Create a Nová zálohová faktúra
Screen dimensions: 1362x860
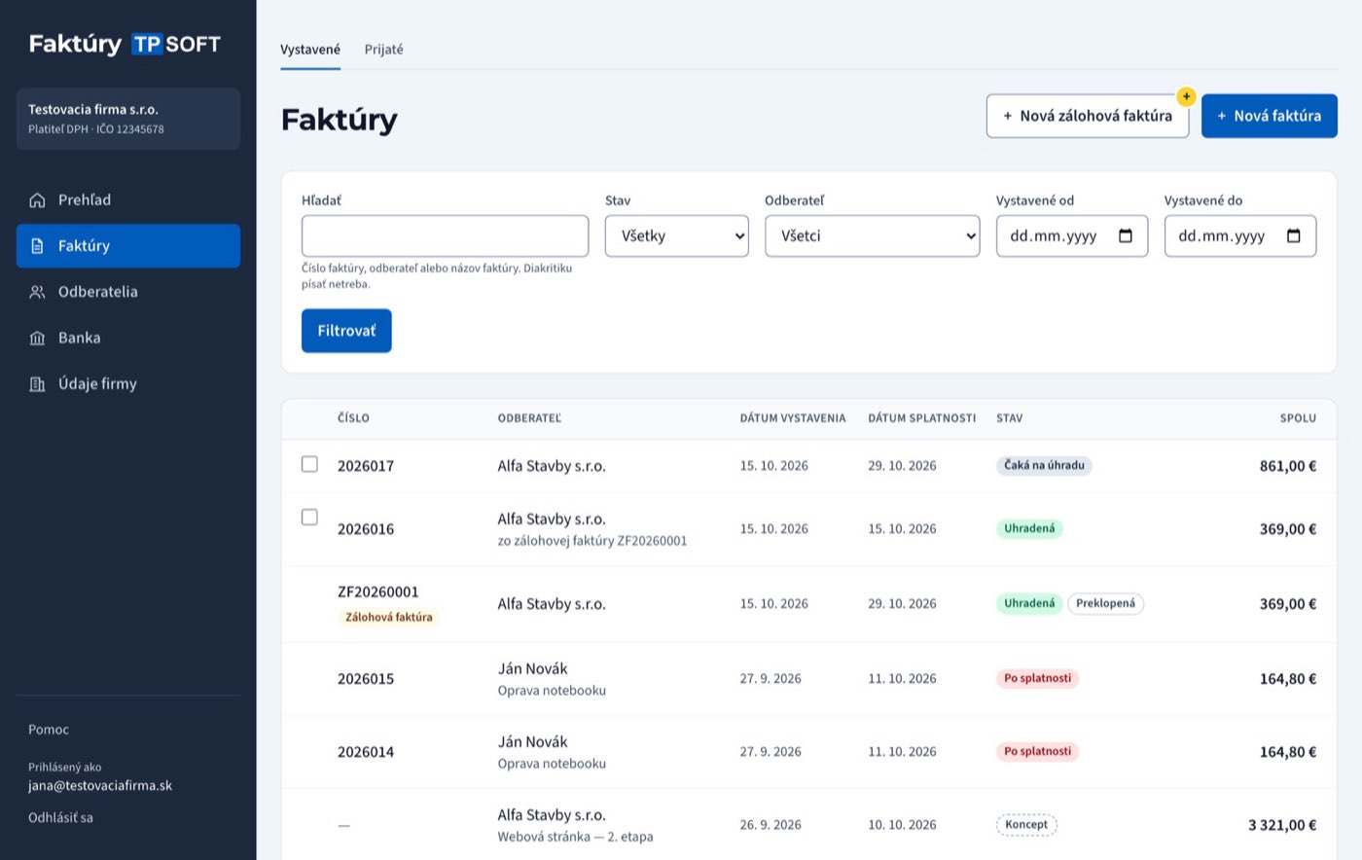pos(1088,116)
